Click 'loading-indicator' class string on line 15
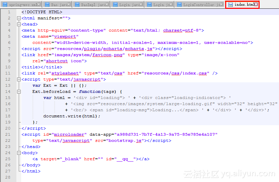Image resolution: width=279 pixels, height=182 pixels. [x=197, y=98]
